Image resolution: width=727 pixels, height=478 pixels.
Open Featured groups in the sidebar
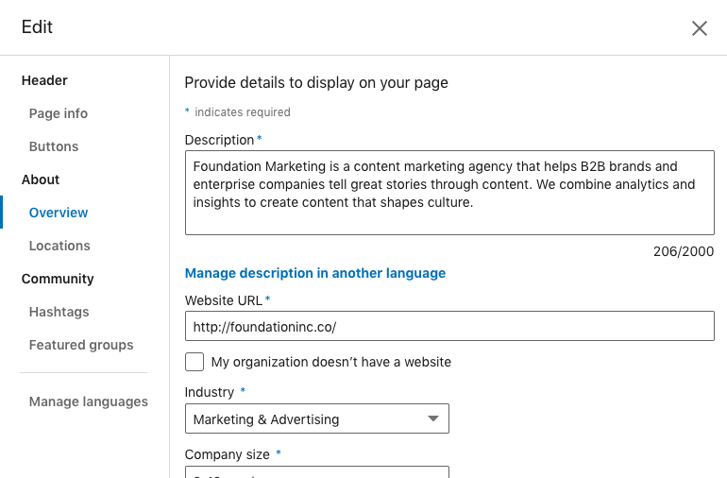tap(81, 345)
